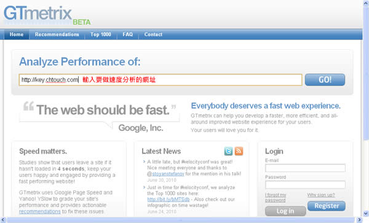Open the bit.ly news link

(169, 199)
